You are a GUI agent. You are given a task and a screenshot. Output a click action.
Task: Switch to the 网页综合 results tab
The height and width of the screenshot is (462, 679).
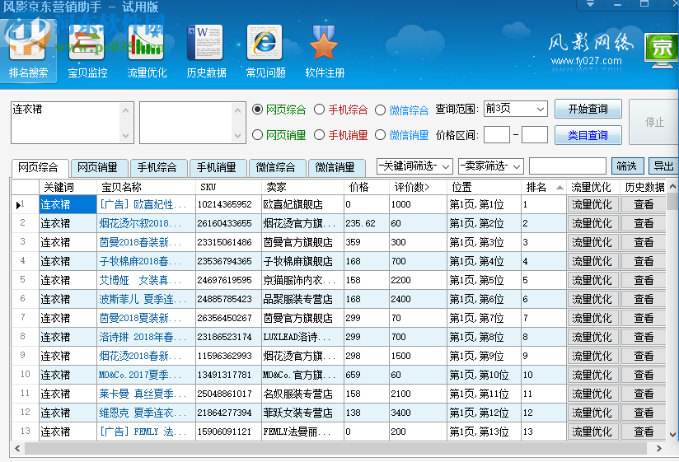[39, 167]
